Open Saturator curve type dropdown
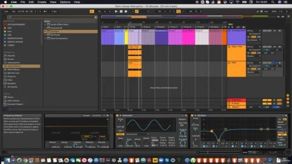Screen dimensions: 292x164 point(137,134)
